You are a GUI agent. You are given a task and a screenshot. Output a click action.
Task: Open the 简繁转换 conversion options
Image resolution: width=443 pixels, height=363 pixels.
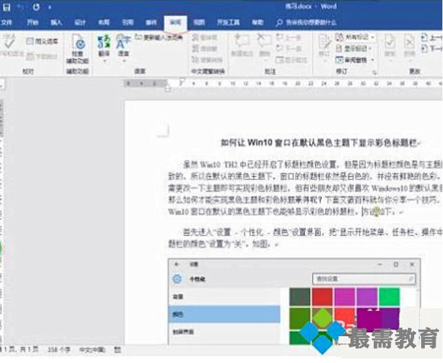click(x=207, y=60)
